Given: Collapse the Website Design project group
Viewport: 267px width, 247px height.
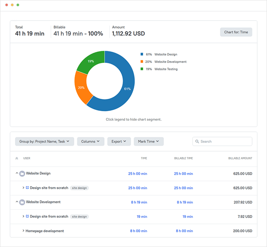Looking at the screenshot, I should pyautogui.click(x=17, y=174).
